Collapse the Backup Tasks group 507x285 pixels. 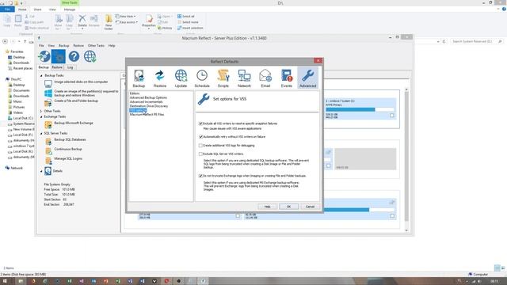[41, 76]
